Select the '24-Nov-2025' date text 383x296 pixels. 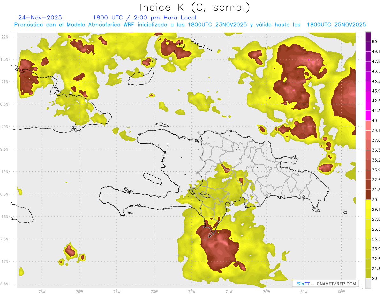[x=40, y=18]
